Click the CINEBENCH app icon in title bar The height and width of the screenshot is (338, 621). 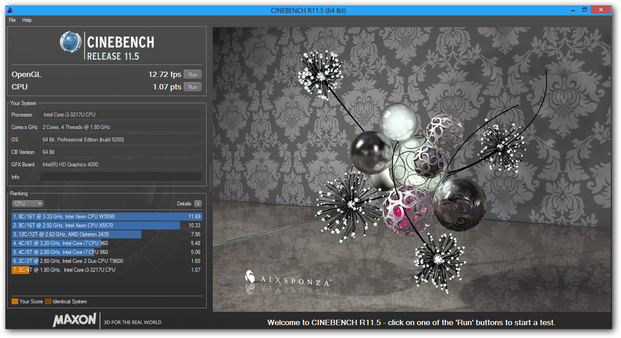coord(10,10)
